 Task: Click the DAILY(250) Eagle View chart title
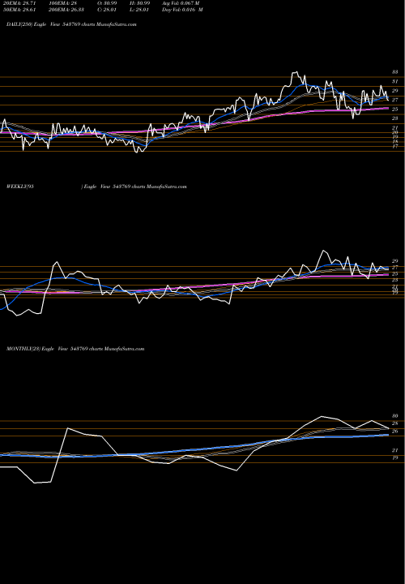coord(71,24)
